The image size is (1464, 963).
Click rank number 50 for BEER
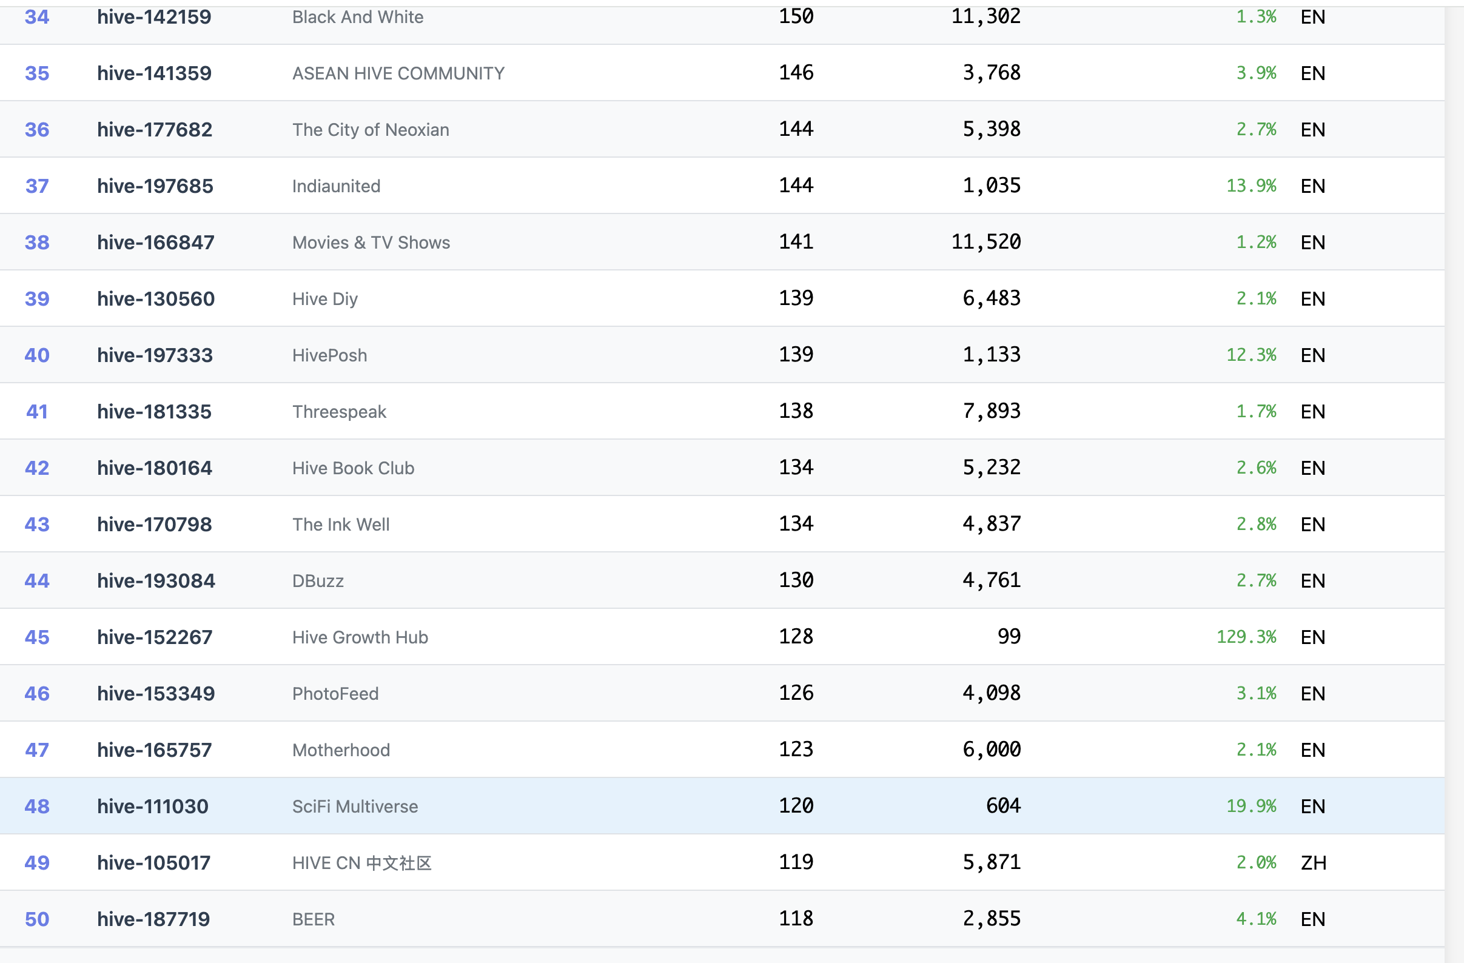click(37, 919)
